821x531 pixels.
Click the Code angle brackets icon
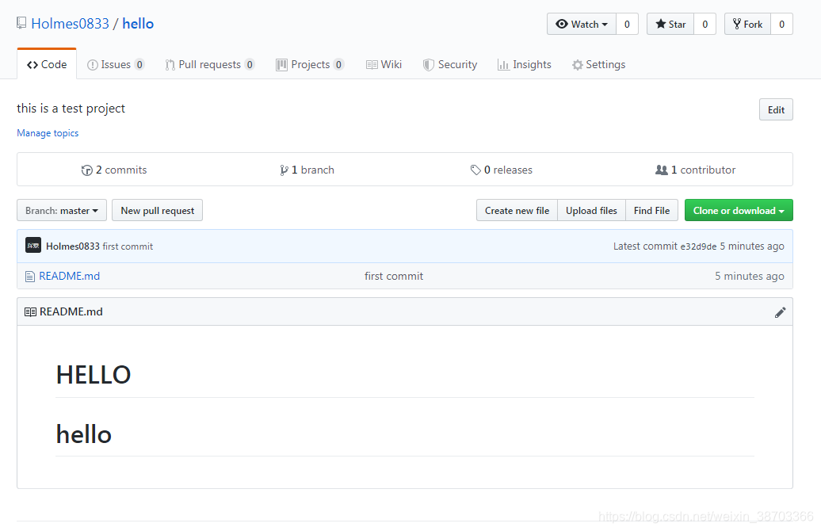[x=32, y=65]
